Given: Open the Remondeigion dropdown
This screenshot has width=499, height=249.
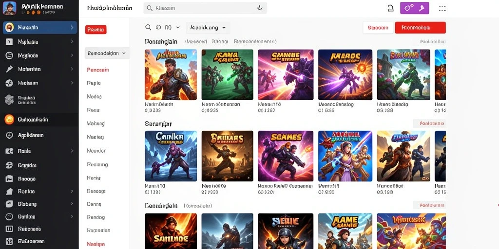Looking at the screenshot, I should [107, 53].
